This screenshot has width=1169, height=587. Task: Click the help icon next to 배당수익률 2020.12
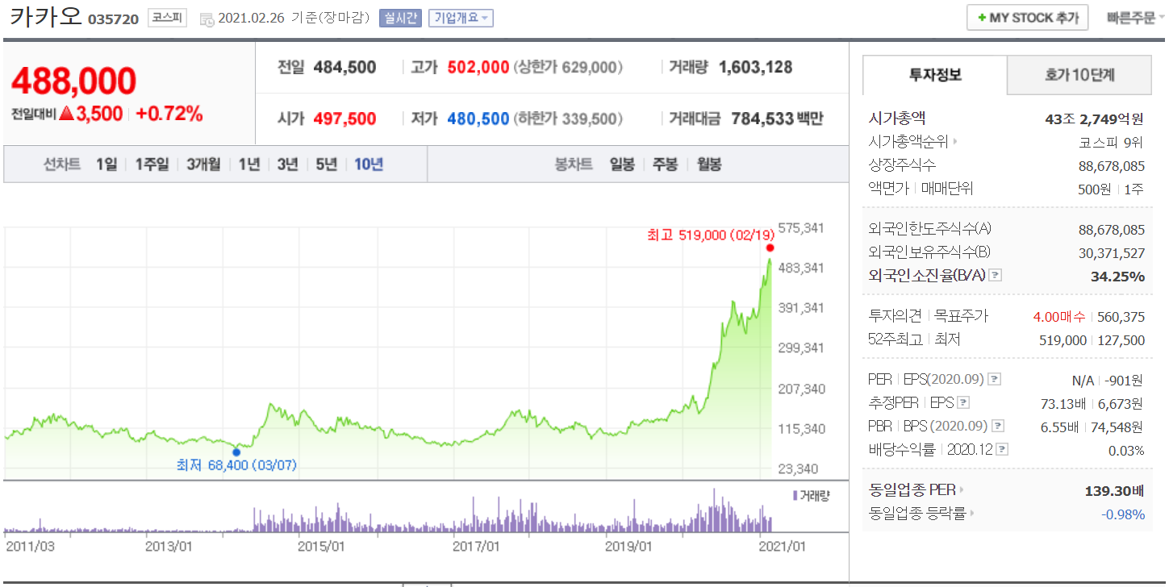pos(1003,450)
